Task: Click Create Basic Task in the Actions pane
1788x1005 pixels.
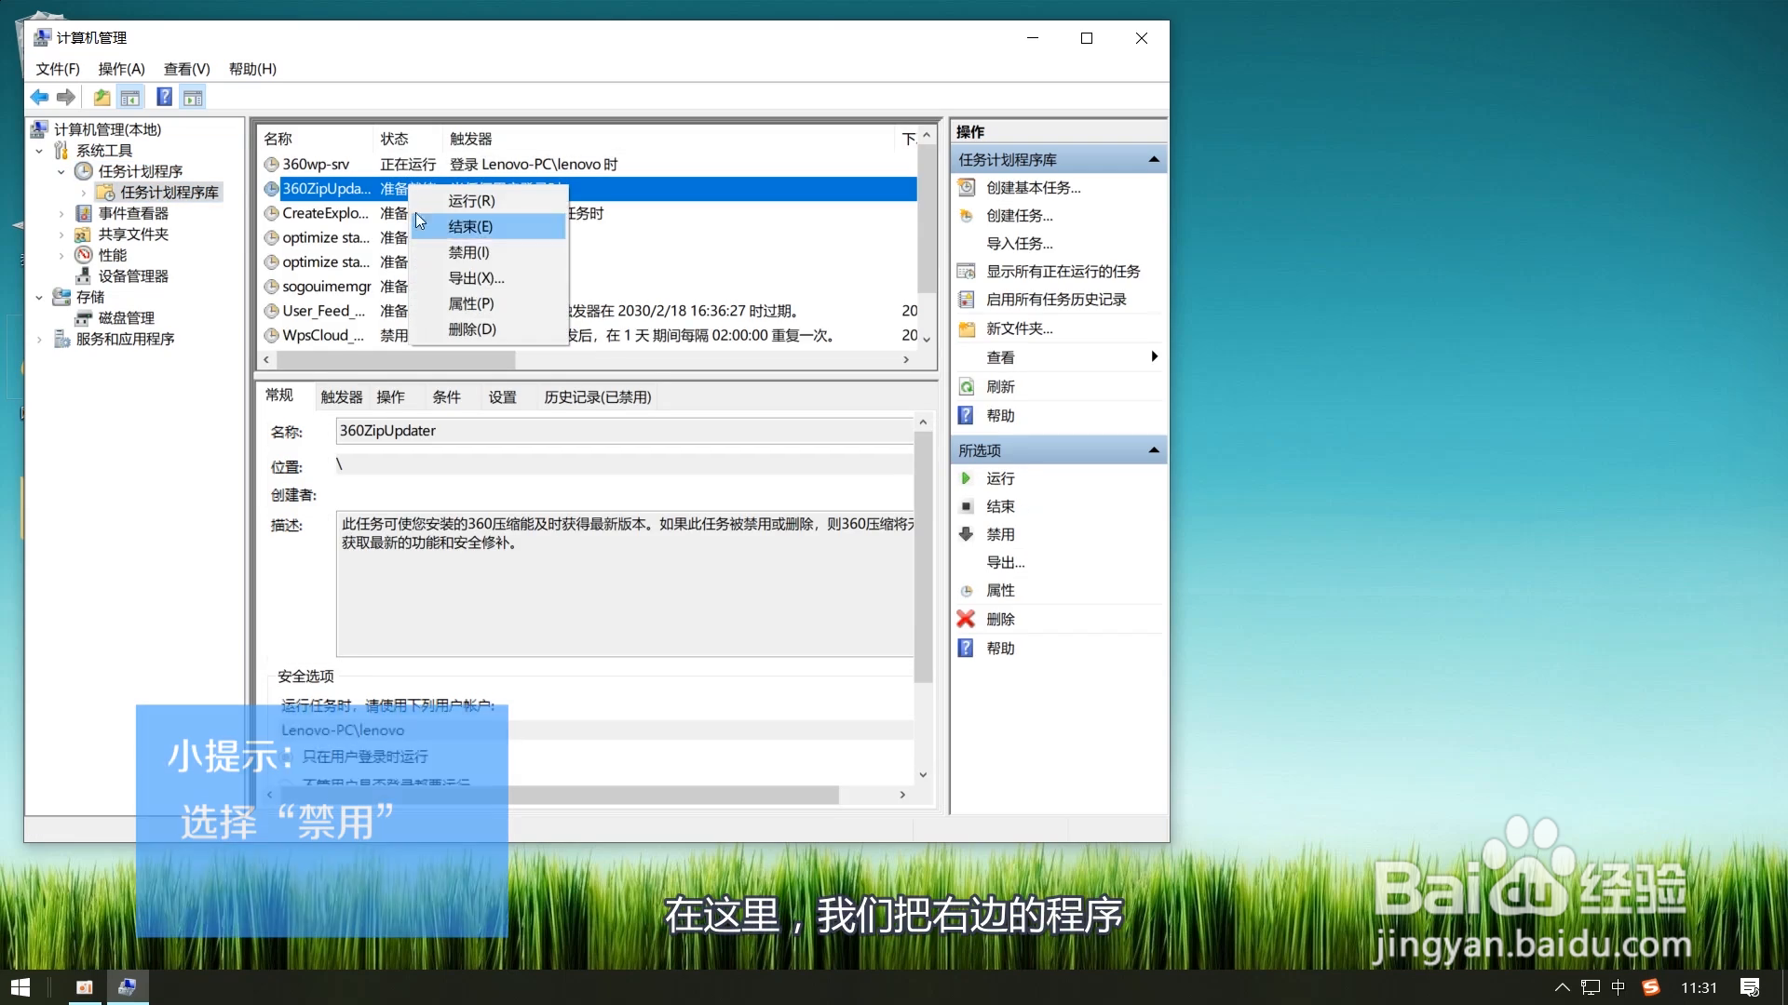Action: (1033, 188)
